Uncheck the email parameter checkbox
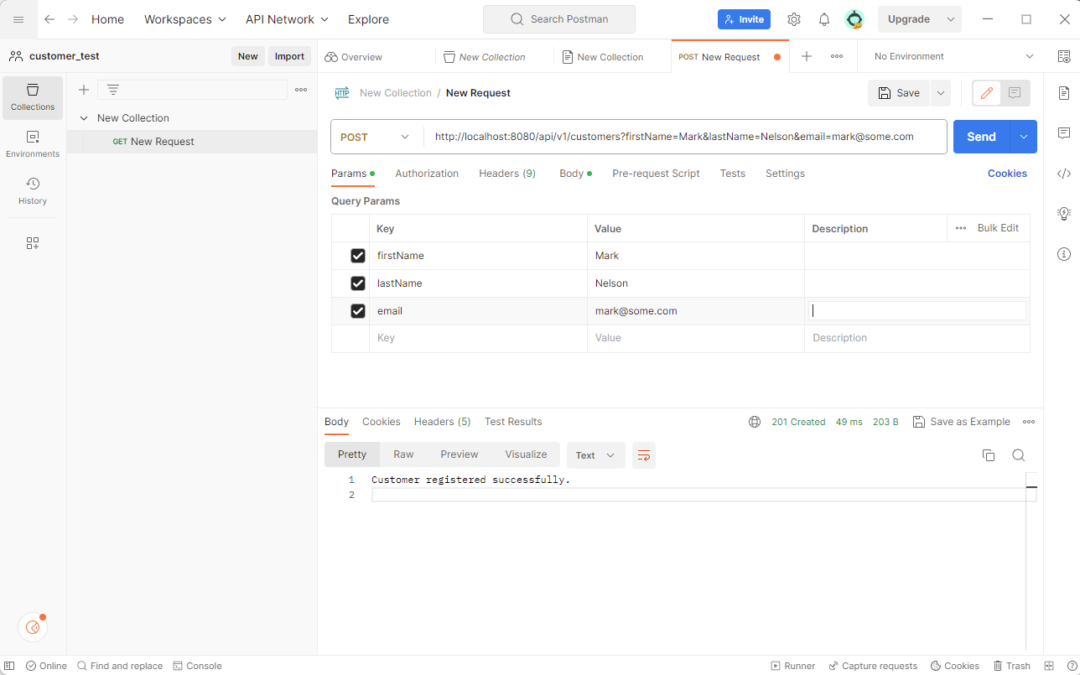Viewport: 1080px width, 675px height. coord(358,311)
